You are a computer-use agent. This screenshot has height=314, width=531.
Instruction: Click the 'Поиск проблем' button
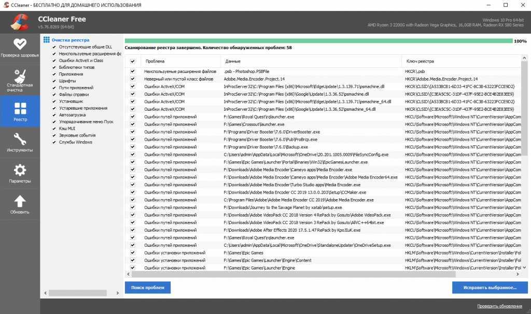point(147,287)
